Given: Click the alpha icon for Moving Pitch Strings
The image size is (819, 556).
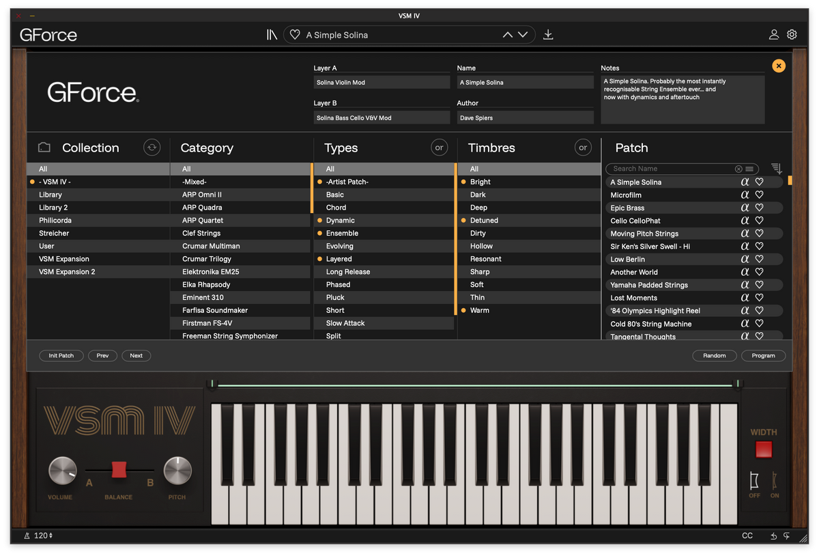Looking at the screenshot, I should pos(745,234).
